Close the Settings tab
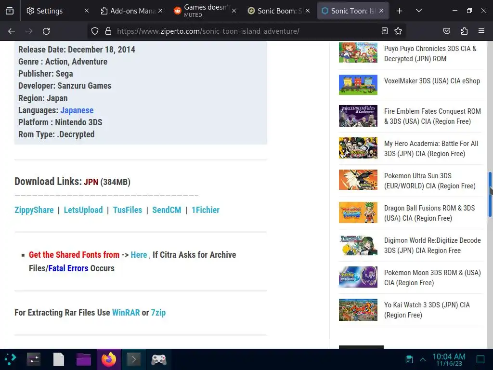493x370 pixels. (87, 11)
